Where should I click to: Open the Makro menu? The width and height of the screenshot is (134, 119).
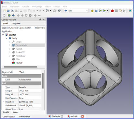(48, 6)
